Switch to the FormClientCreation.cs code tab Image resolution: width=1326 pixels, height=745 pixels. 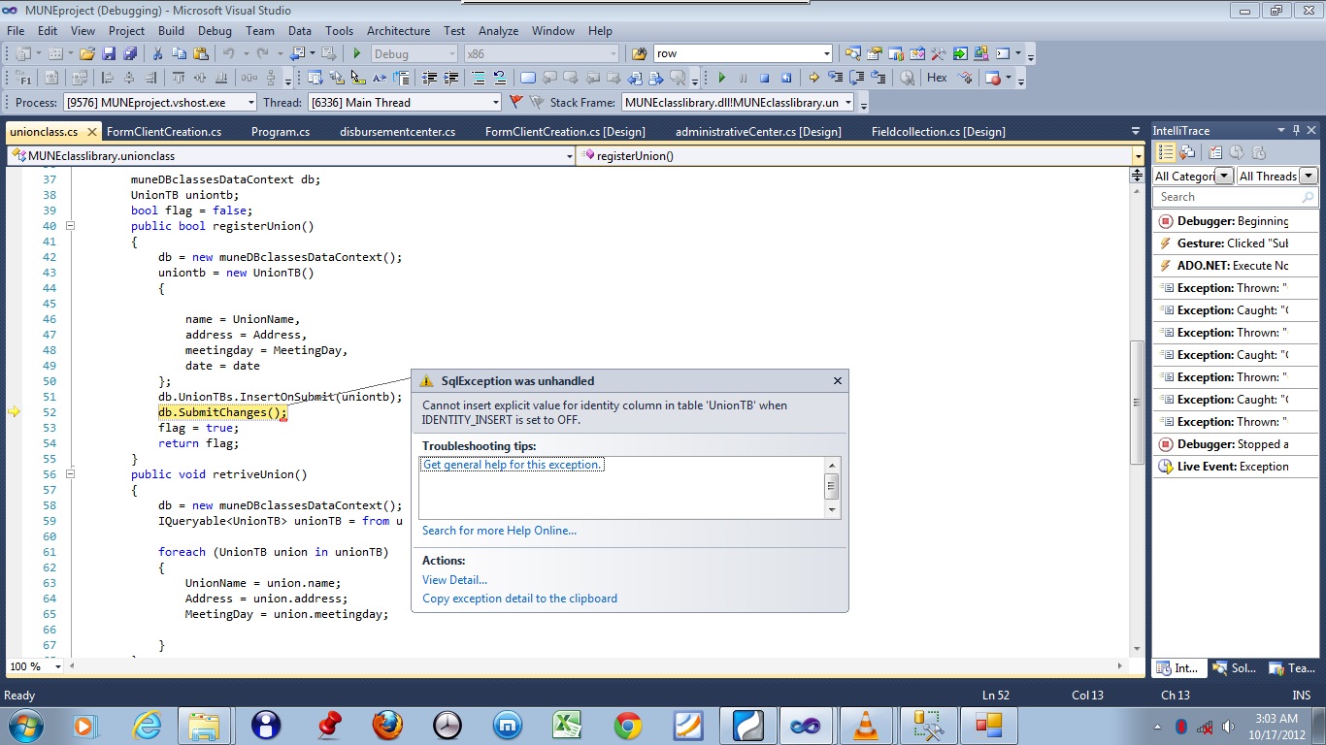[x=164, y=132]
